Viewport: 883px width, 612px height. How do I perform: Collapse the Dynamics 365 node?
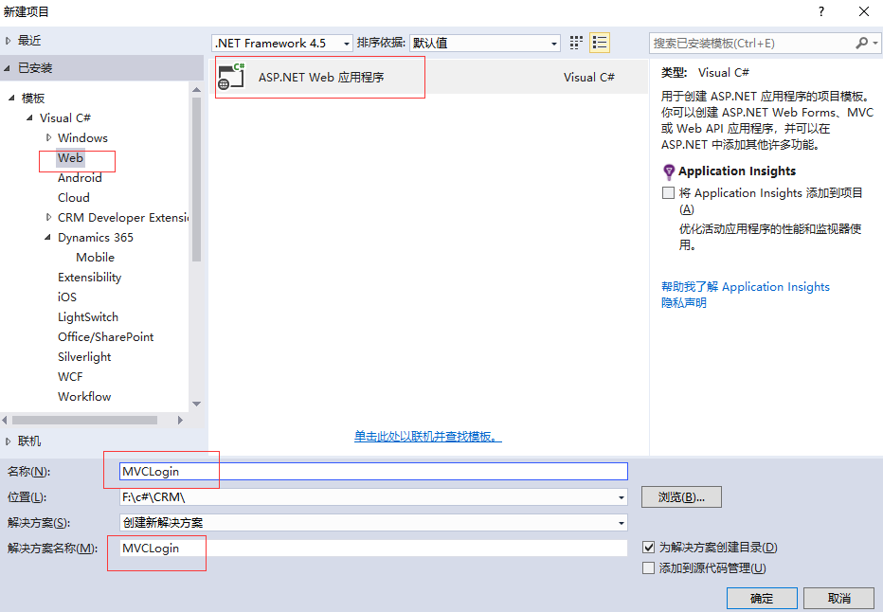coord(48,237)
